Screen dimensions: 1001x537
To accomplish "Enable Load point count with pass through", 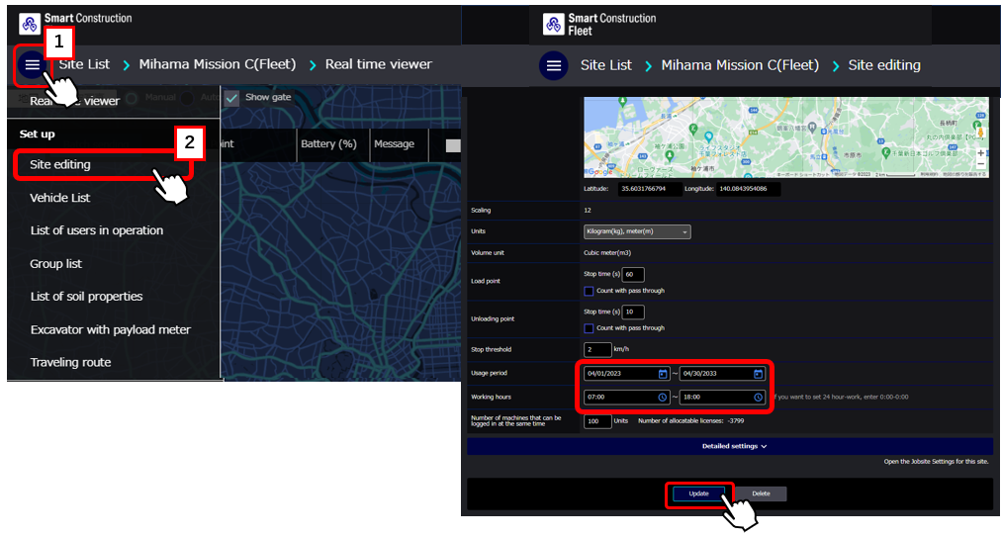I will (589, 291).
